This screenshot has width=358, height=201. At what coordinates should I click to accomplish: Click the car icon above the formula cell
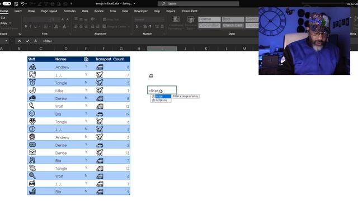tap(150, 76)
